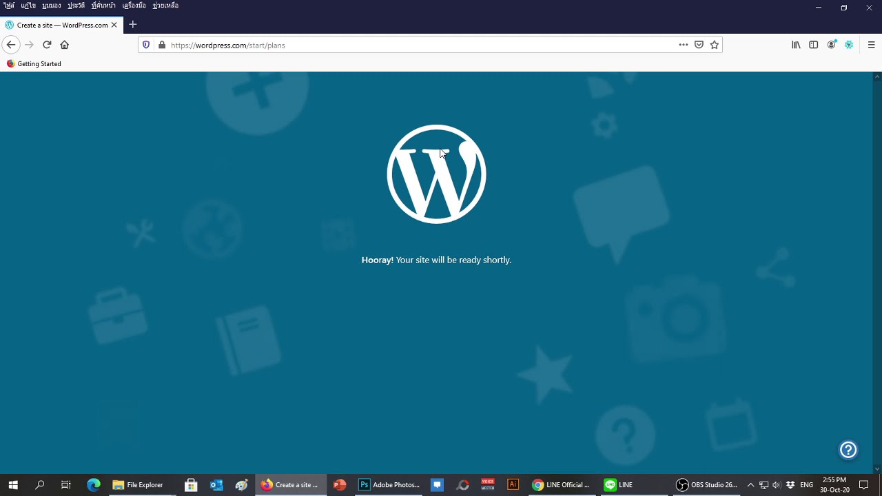Switch to OBS Studio taskbar button
Screen dimensions: 882x496
pos(706,485)
